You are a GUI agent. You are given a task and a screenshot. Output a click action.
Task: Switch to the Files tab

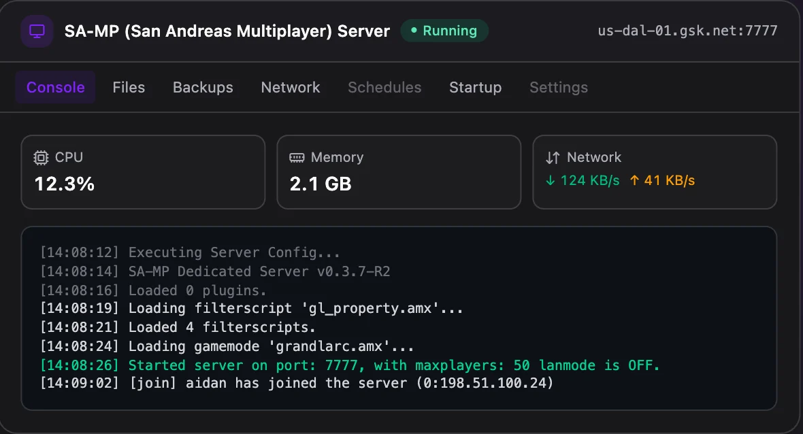(129, 88)
